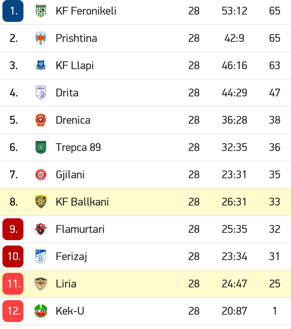This screenshot has width=291, height=329.
Task: Click the KF Ballkani yellow-black badge
Action: click(x=41, y=202)
